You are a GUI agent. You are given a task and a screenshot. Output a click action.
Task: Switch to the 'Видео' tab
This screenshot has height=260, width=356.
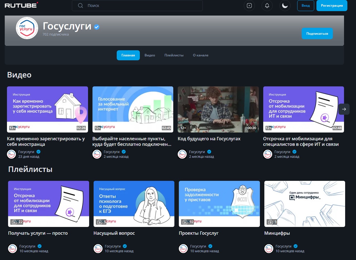pyautogui.click(x=150, y=55)
